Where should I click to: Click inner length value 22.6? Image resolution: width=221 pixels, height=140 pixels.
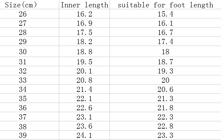pos(84,108)
